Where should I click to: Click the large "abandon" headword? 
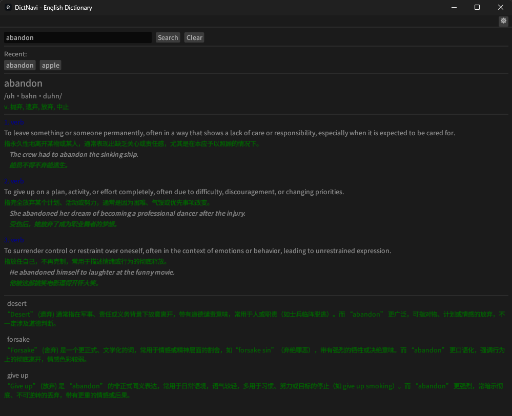[23, 83]
